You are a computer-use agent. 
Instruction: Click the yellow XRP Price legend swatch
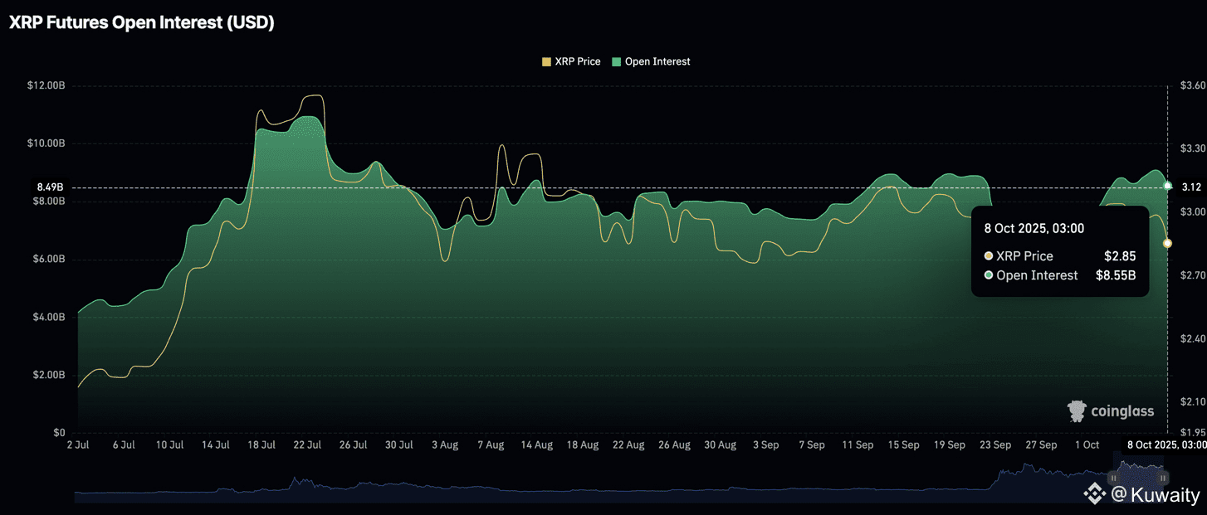point(546,61)
